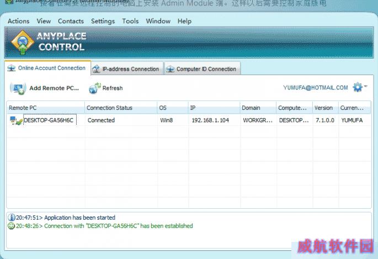Image resolution: width=378 pixels, height=259 pixels.
Task: Sort by Curren... column header
Action: coord(354,108)
